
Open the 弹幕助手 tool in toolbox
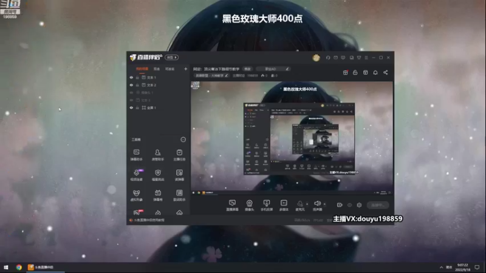click(x=136, y=155)
